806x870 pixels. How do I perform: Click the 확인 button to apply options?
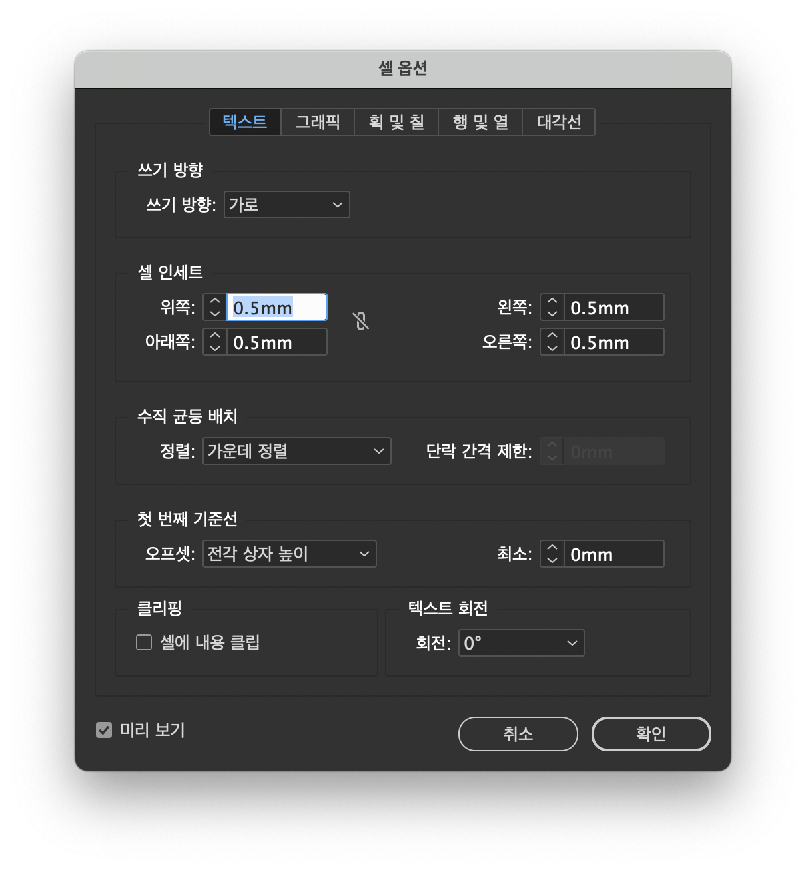pos(651,734)
